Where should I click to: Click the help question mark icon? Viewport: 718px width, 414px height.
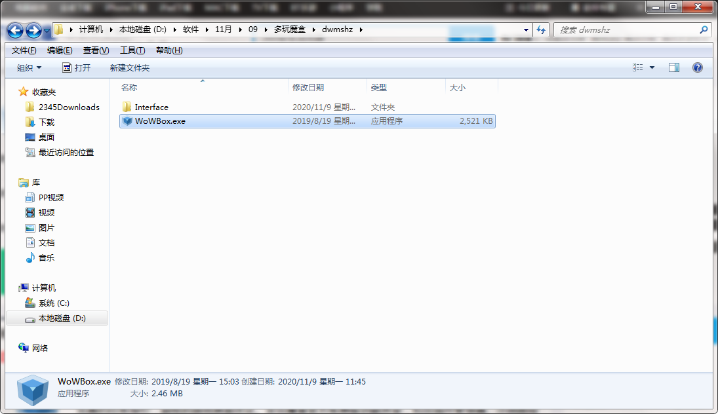(698, 67)
